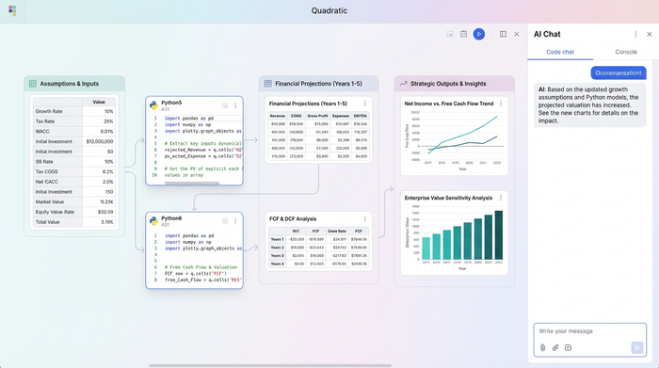659x368 pixels.
Task: Click the blue user message bubble
Action: 619,72
